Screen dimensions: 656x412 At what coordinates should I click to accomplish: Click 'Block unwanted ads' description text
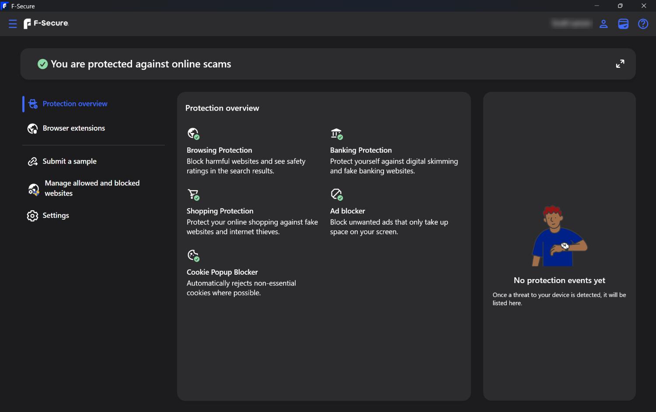coord(389,227)
